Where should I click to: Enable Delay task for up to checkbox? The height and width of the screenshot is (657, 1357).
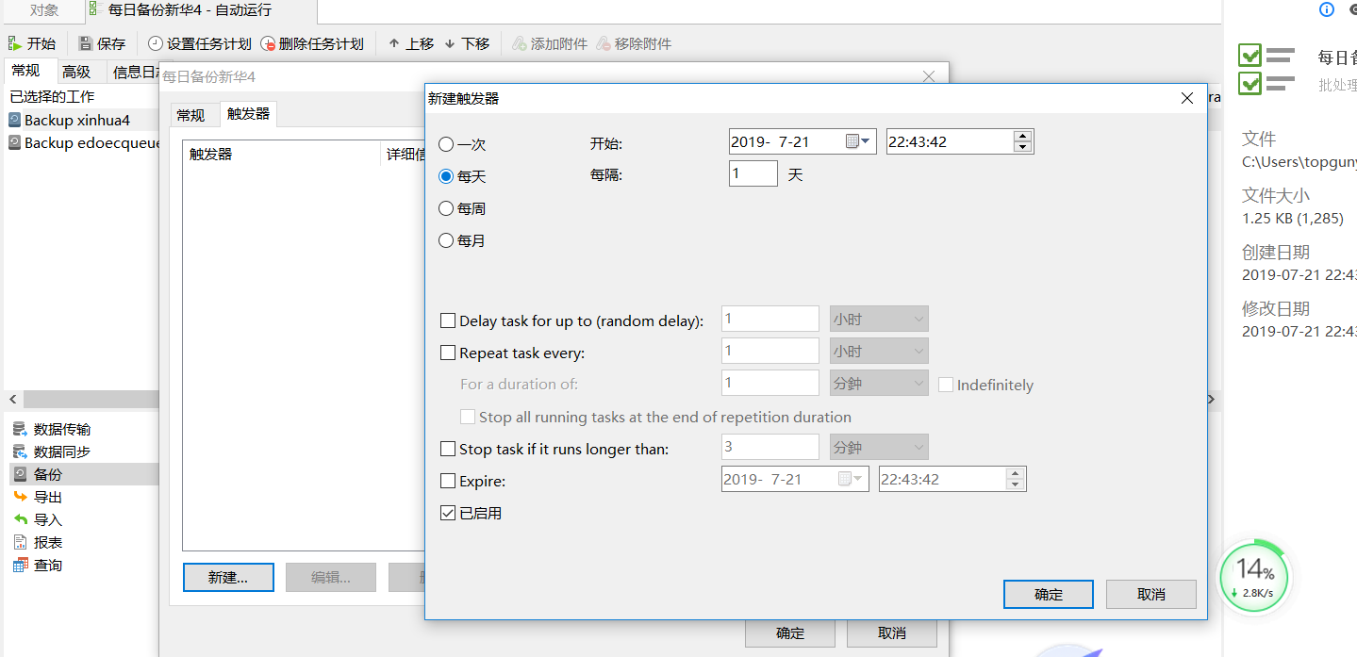pos(448,320)
